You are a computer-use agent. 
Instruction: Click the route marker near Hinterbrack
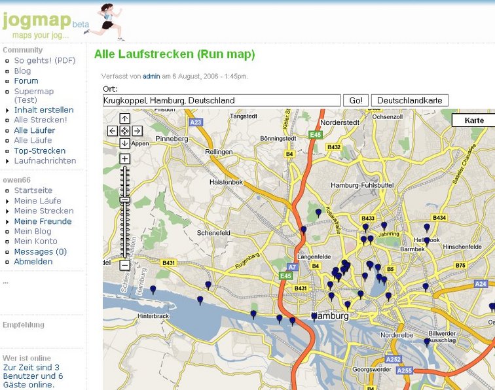153,290
